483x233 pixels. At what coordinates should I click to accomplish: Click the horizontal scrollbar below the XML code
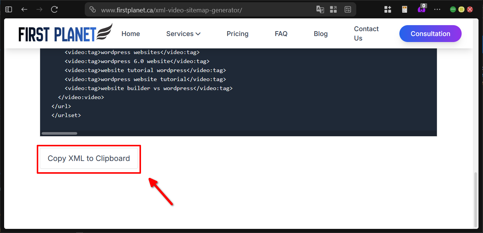[x=59, y=133]
